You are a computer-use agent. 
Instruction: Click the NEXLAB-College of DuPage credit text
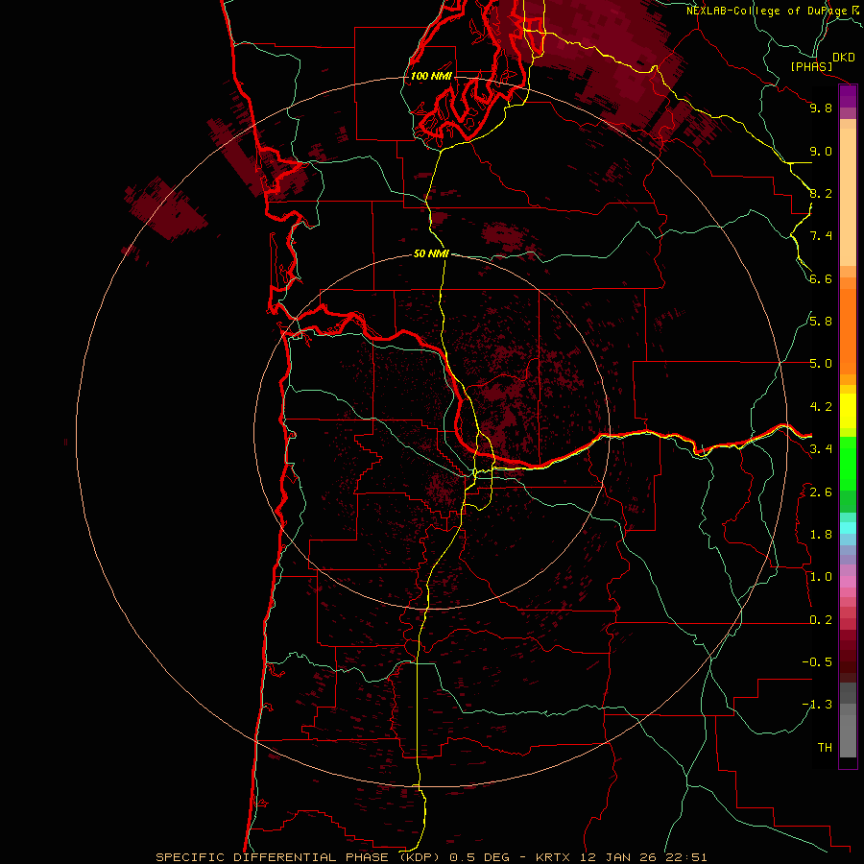click(767, 11)
